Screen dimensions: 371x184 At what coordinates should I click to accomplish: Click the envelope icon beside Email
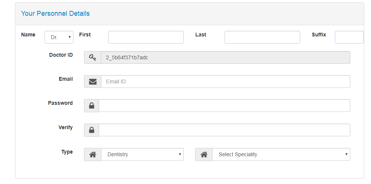coord(93,81)
